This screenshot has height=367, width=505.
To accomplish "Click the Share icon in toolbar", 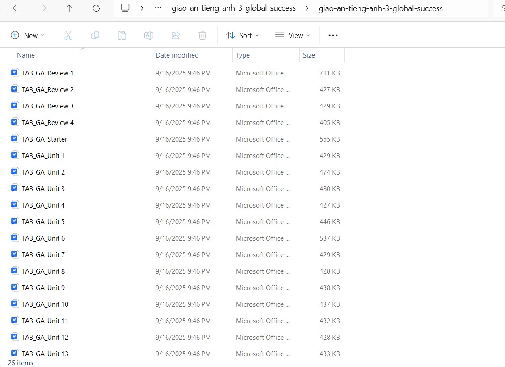I will pos(176,35).
